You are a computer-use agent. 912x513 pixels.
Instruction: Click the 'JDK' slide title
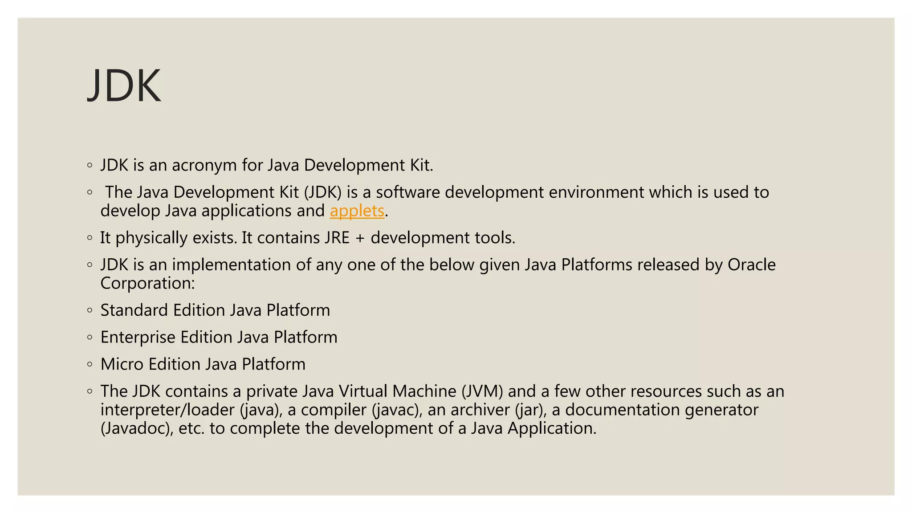point(124,85)
